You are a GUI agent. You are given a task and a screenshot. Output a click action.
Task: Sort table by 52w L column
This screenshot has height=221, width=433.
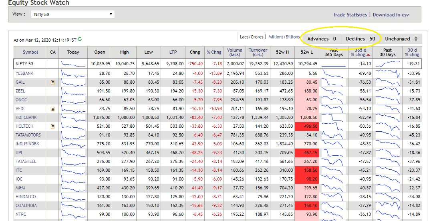click(307, 52)
